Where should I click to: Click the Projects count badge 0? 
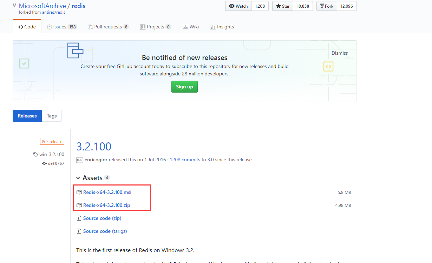(168, 27)
